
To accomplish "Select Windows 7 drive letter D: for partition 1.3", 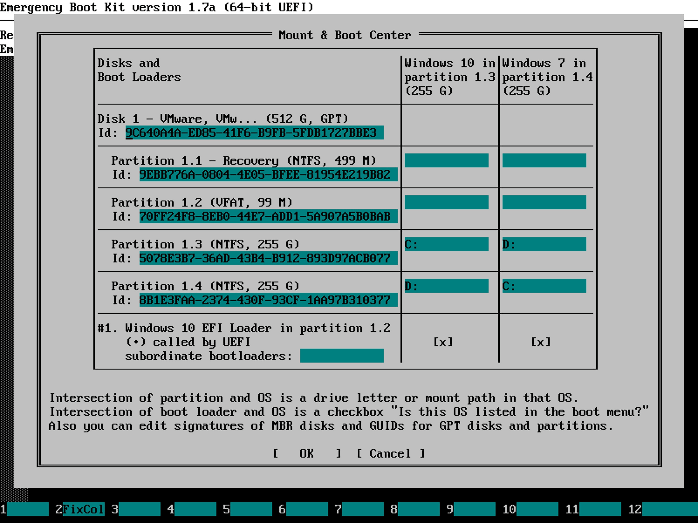I will pos(544,245).
